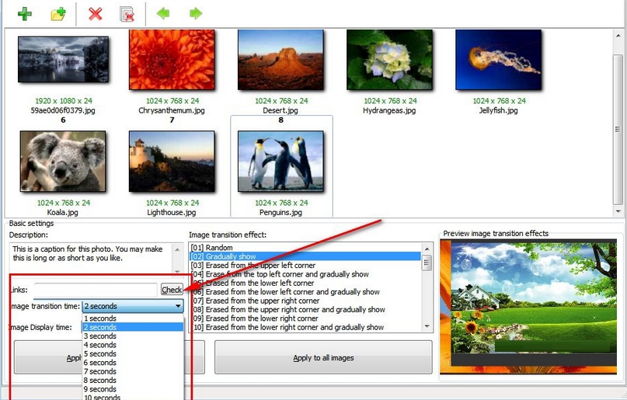The height and width of the screenshot is (400, 627).
Task: Select the Penguins.jpg thumbnail
Action: [x=280, y=162]
